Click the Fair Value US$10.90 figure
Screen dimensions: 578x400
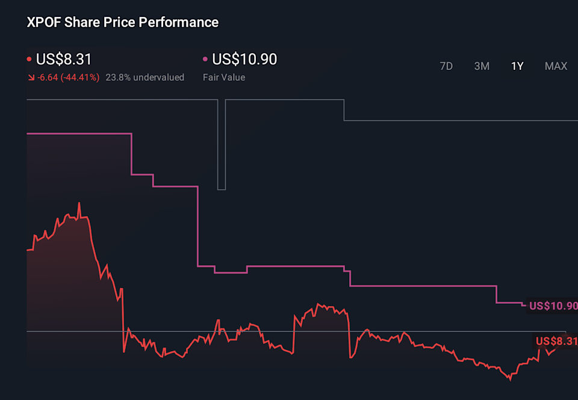coord(244,59)
